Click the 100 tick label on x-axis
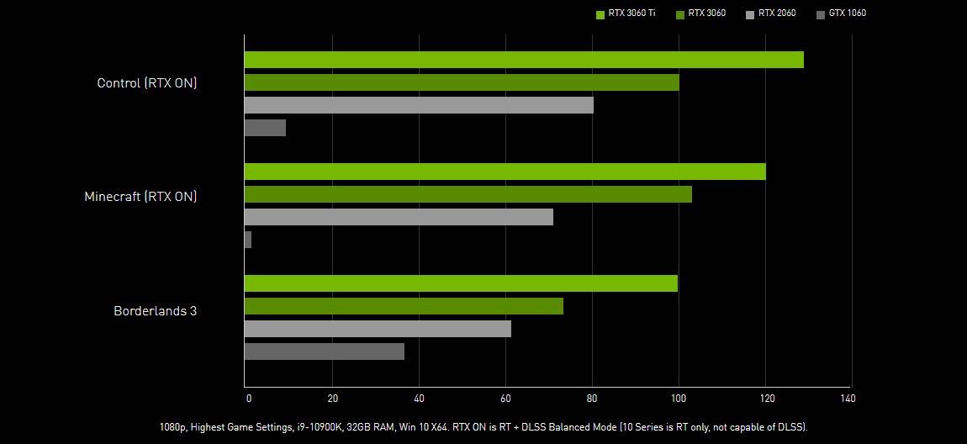This screenshot has height=444, width=967. point(678,399)
